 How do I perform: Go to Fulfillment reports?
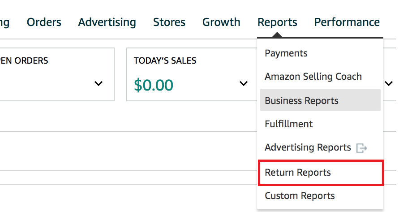pyautogui.click(x=289, y=124)
